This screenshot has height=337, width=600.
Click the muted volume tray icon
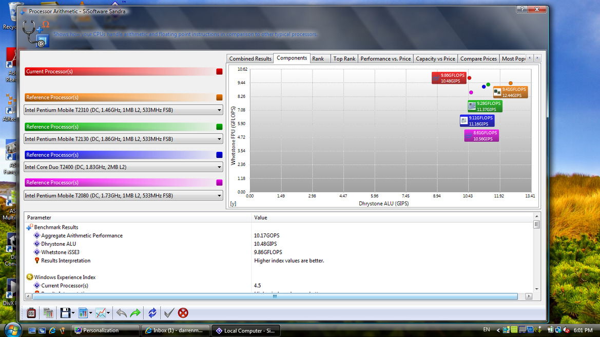[x=567, y=330]
